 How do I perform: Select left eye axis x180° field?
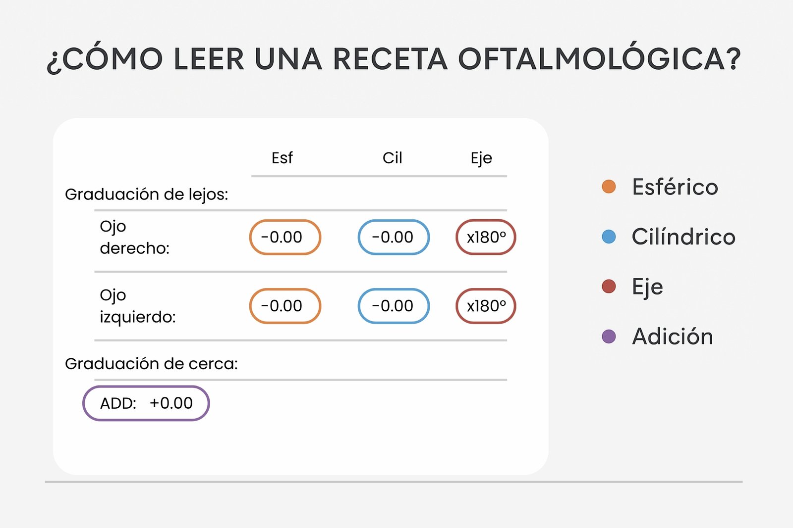(486, 306)
